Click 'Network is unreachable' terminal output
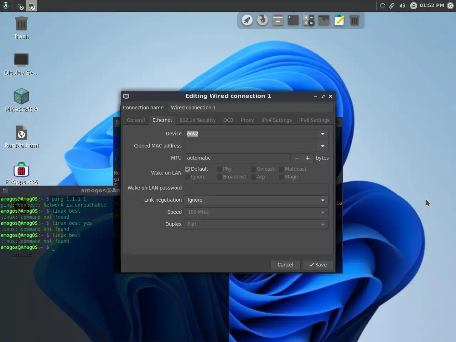The width and height of the screenshot is (456, 342). (74, 205)
